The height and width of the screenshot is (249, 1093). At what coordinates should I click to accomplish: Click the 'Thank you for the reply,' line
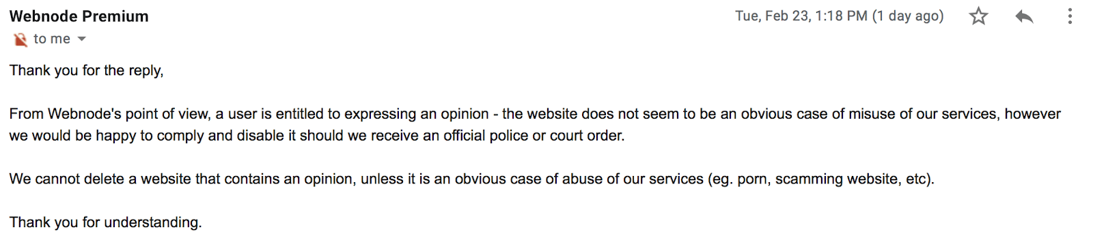pyautogui.click(x=87, y=70)
